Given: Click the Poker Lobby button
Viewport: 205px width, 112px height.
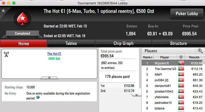Looking at the screenshot, I should [186, 14].
